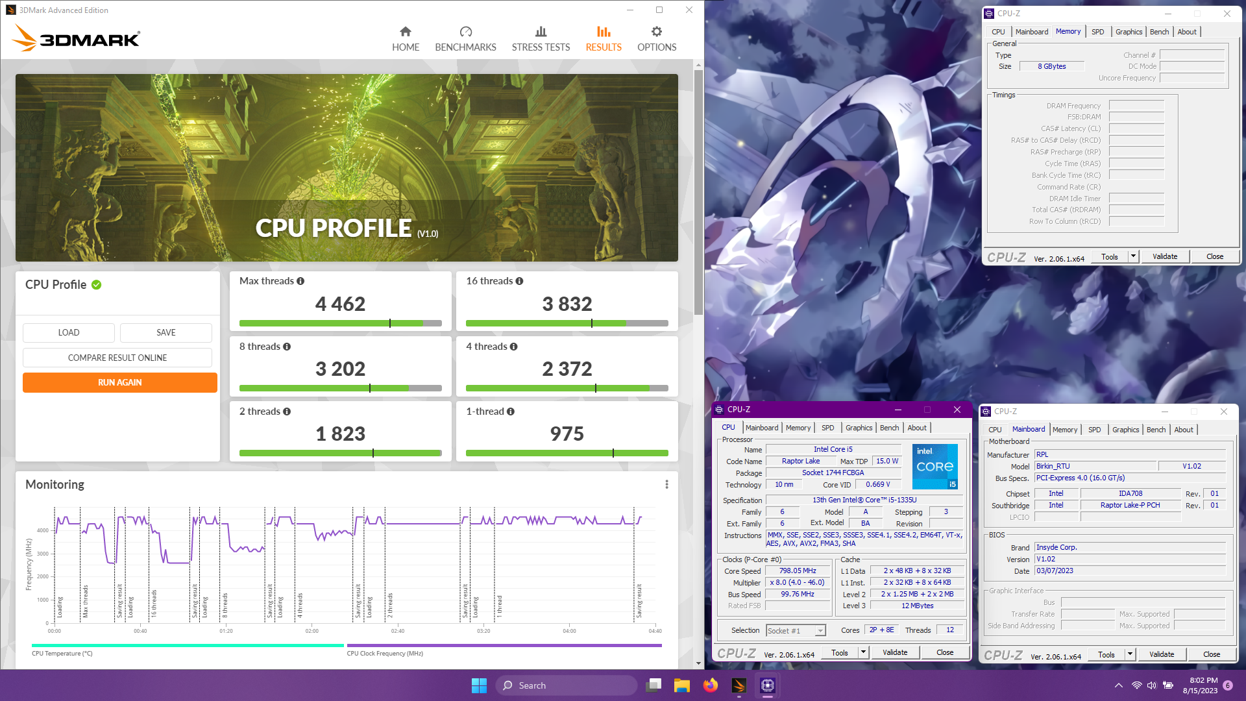
Task: Click the 3DMark scrollbar down arrow
Action: coord(698,663)
